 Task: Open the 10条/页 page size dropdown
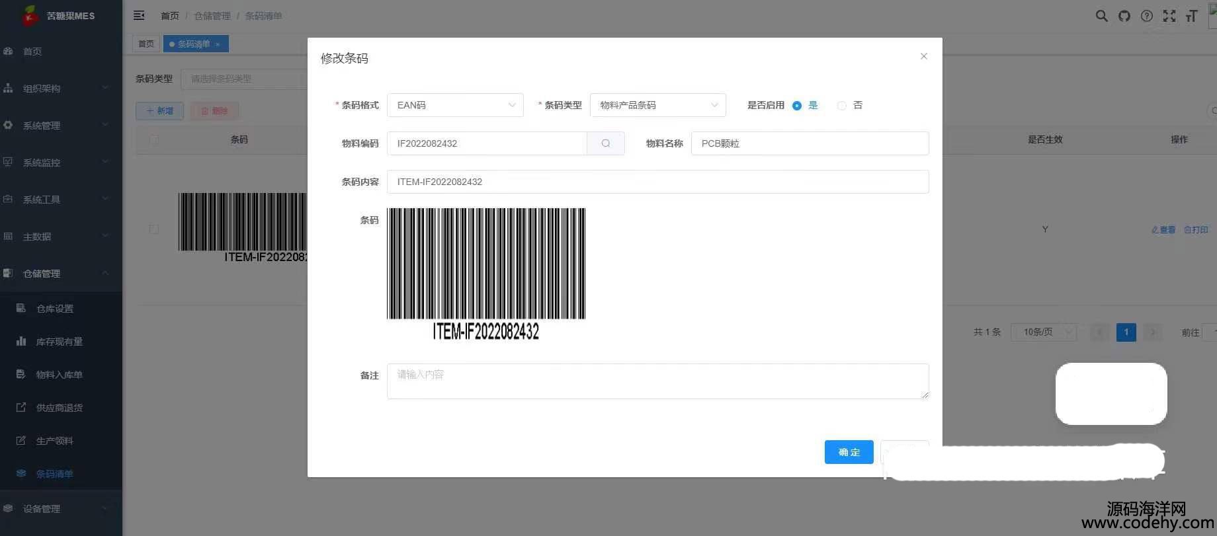coord(1044,332)
